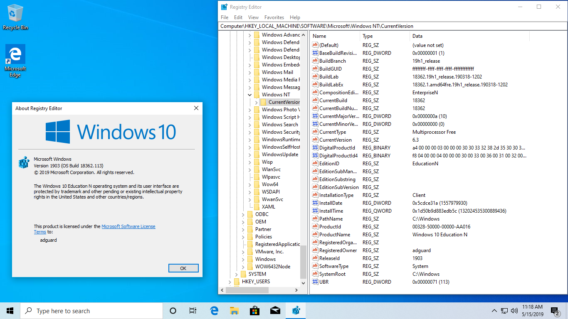568x319 pixels.
Task: Close the About Registry Editor dialog
Action: coord(196,108)
